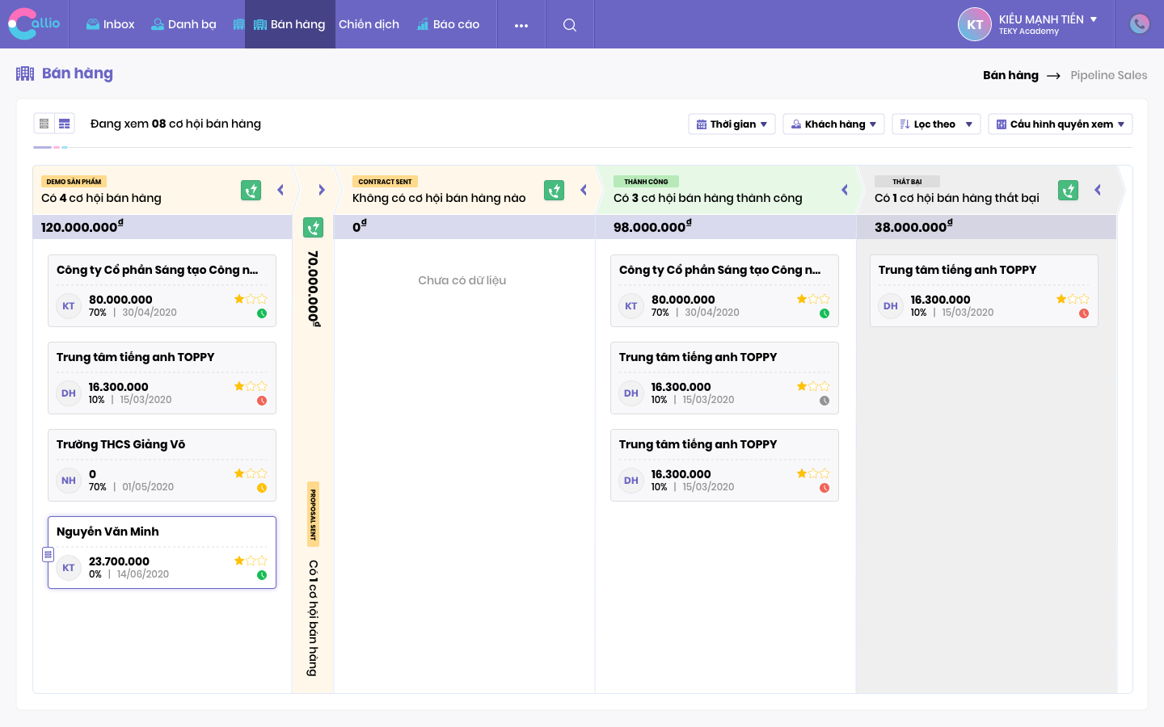The image size is (1164, 727).
Task: Click Pipeline Sales breadcrumb link
Action: [x=1109, y=75]
